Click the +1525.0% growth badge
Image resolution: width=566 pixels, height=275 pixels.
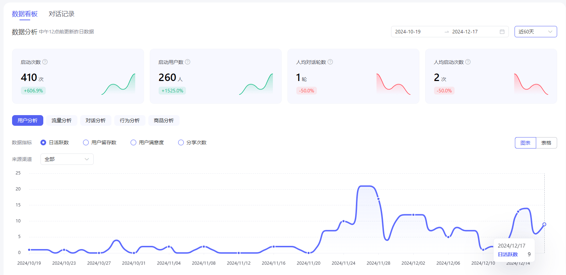coord(172,91)
